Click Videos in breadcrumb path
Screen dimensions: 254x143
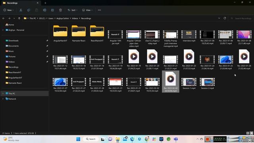click(x=75, y=18)
